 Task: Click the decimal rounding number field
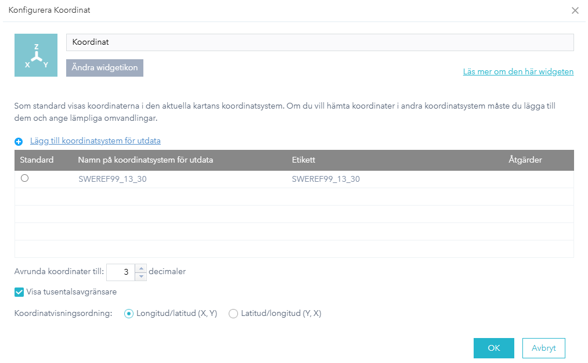coord(121,272)
